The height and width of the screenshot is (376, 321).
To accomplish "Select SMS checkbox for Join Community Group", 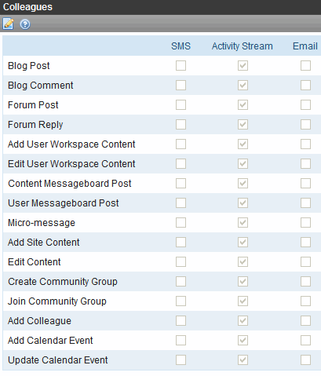I will click(181, 301).
